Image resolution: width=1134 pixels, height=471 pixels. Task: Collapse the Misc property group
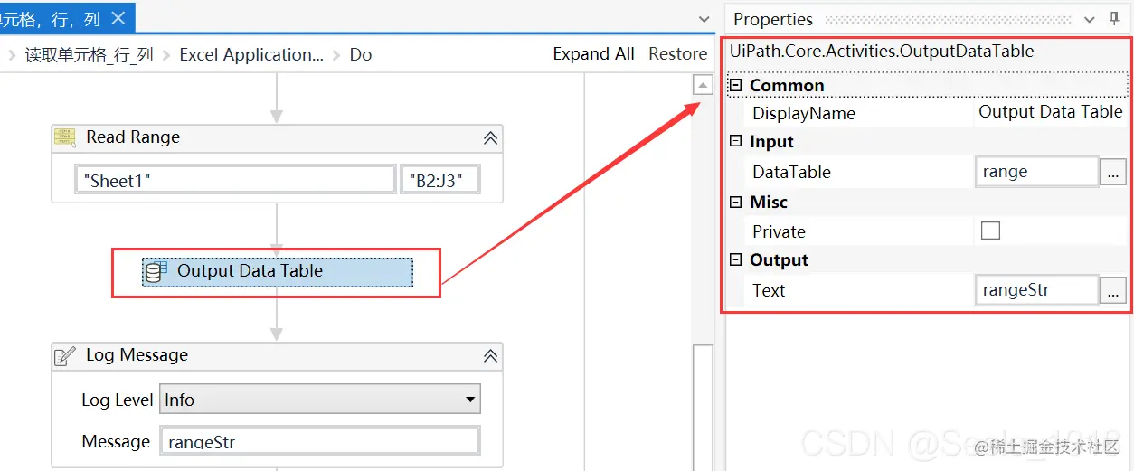[x=736, y=202]
